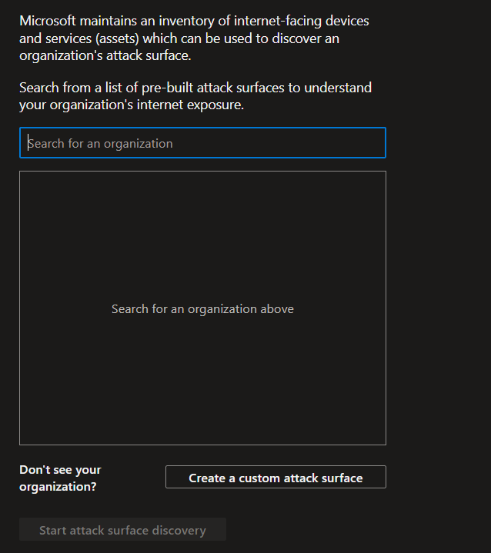
Task: Focus the Search for an organization field
Action: pyautogui.click(x=202, y=143)
